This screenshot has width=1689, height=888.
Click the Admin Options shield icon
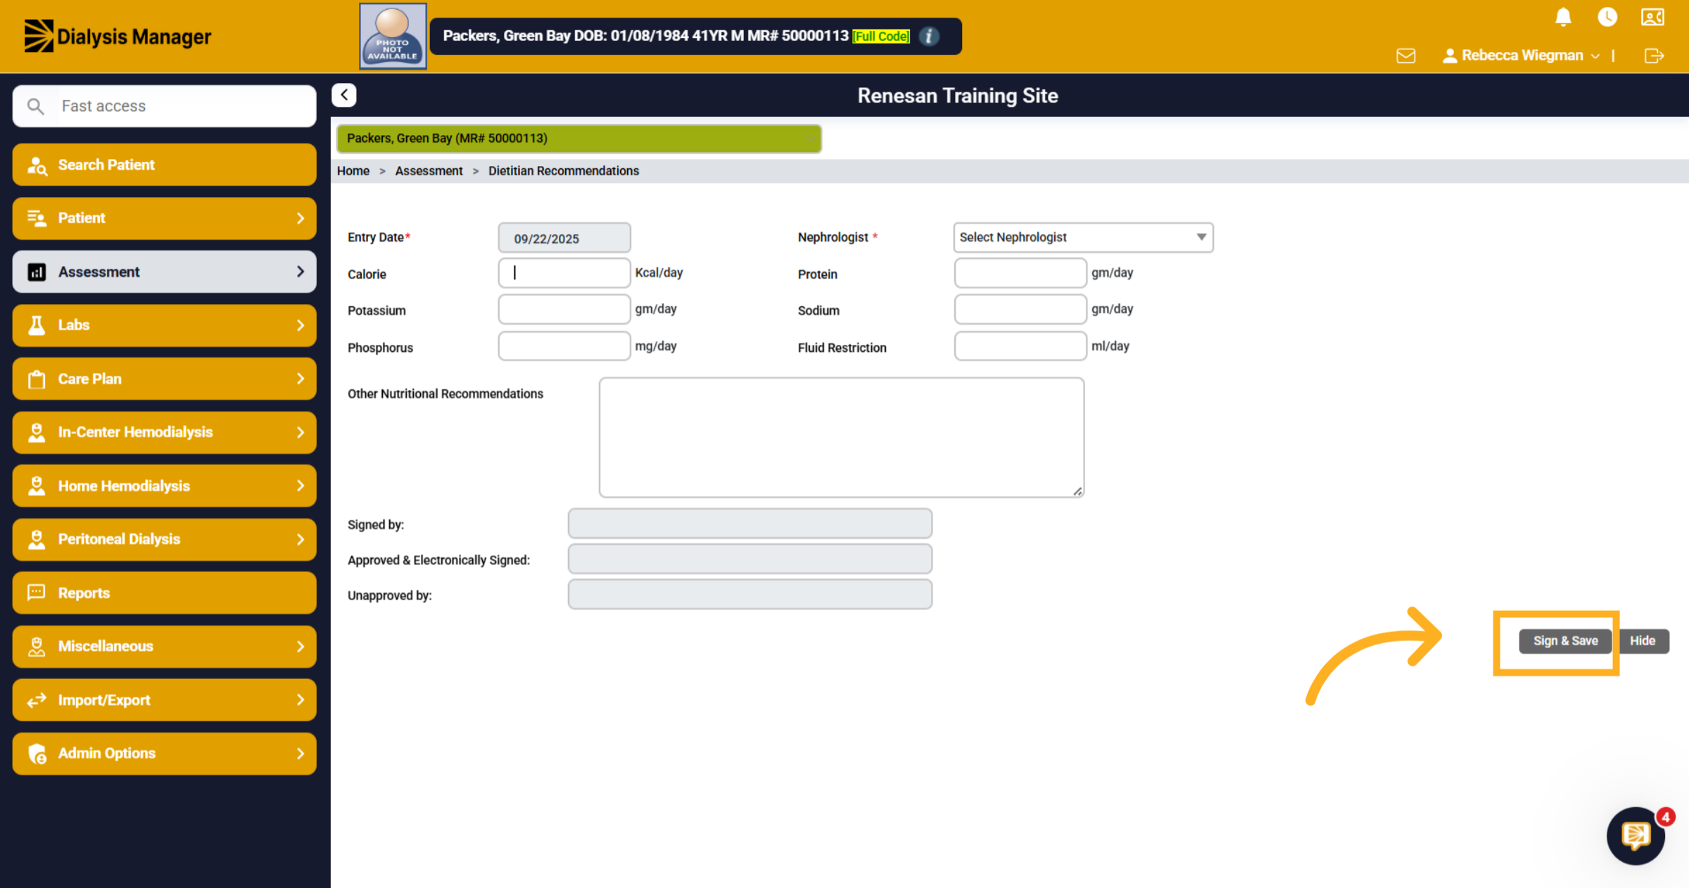coord(37,754)
